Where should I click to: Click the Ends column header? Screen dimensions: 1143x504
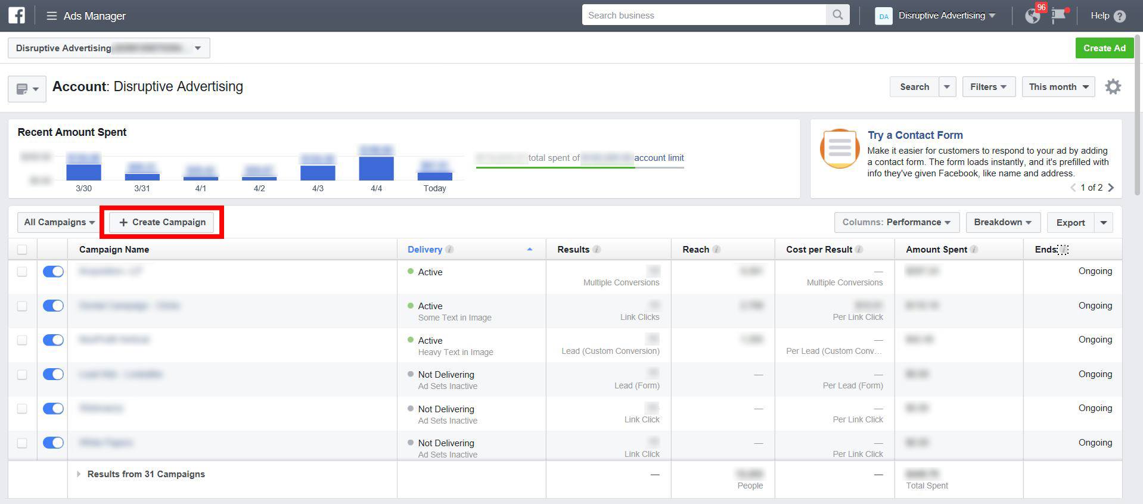(x=1046, y=250)
